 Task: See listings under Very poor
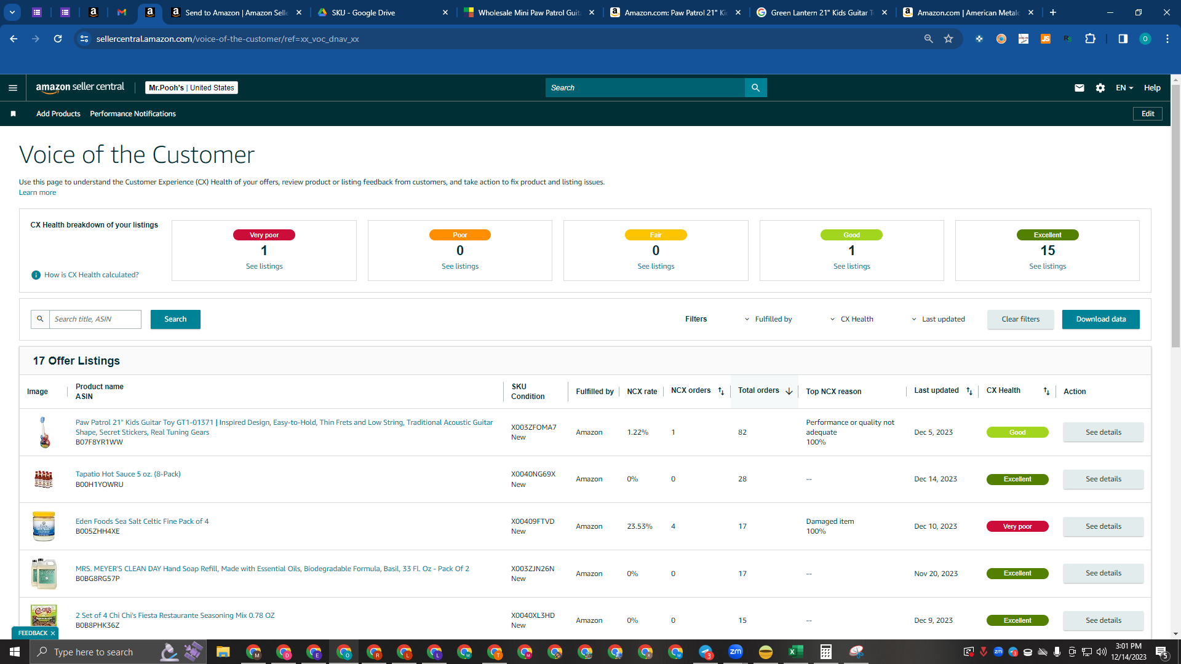(264, 266)
